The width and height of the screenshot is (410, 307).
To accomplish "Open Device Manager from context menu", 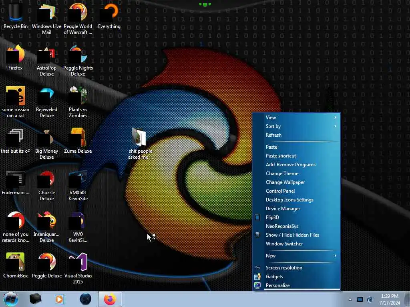I will pos(297,209).
